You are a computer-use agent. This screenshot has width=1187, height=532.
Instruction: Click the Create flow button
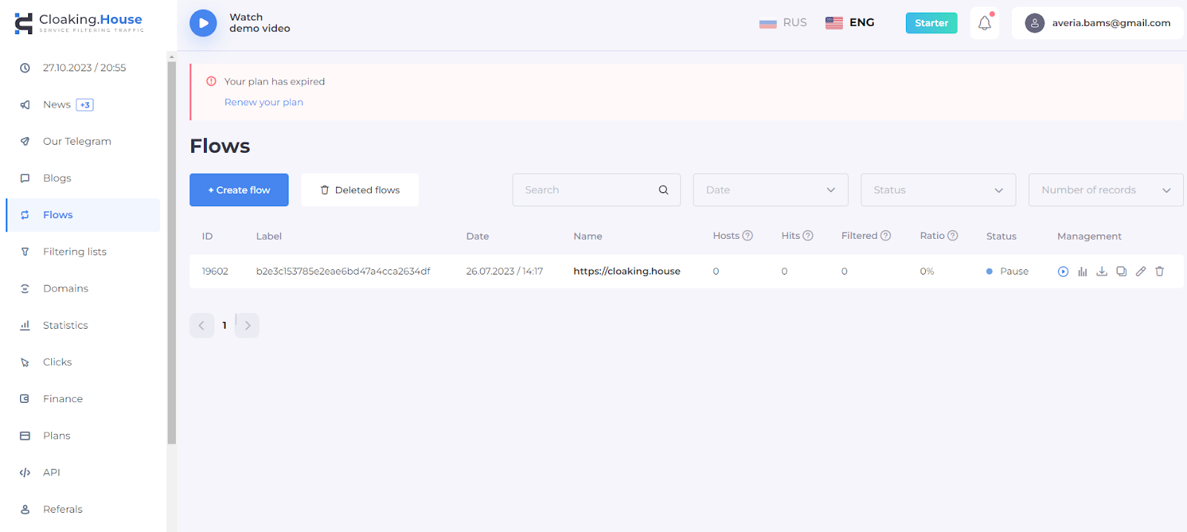click(x=239, y=190)
